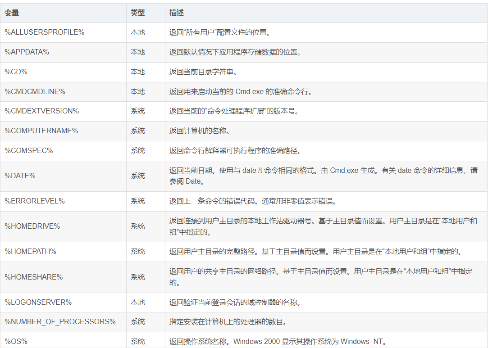Click the %HOMEDRIVE% variable entry

click(32, 226)
